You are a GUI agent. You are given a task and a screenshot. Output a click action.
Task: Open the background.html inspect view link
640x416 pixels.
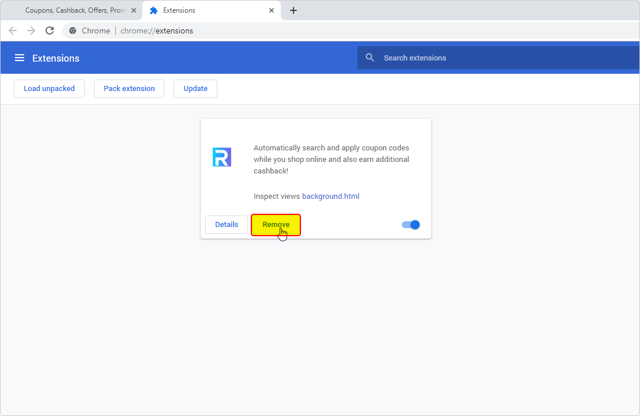click(330, 196)
